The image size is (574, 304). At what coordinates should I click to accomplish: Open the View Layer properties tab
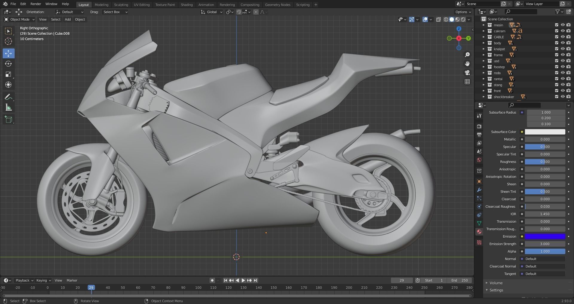479,143
